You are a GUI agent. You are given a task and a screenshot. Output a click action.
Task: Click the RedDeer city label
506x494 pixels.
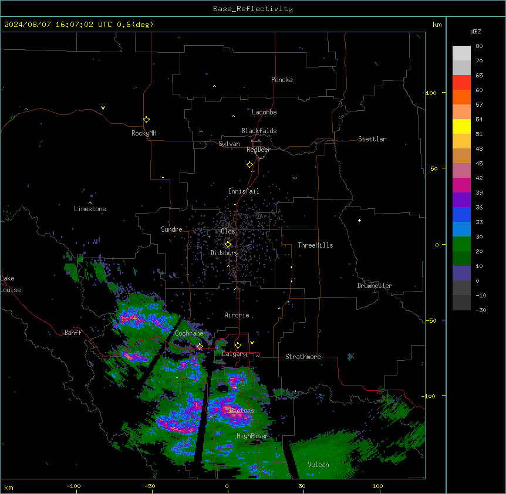(258, 150)
